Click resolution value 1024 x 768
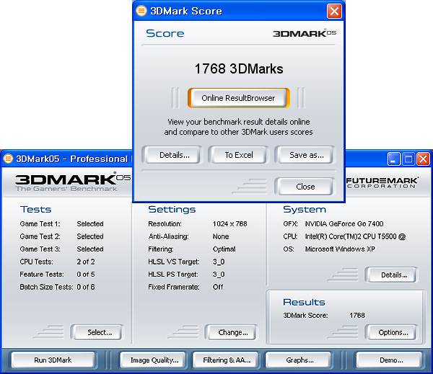The width and height of the screenshot is (433, 374). pyautogui.click(x=229, y=223)
